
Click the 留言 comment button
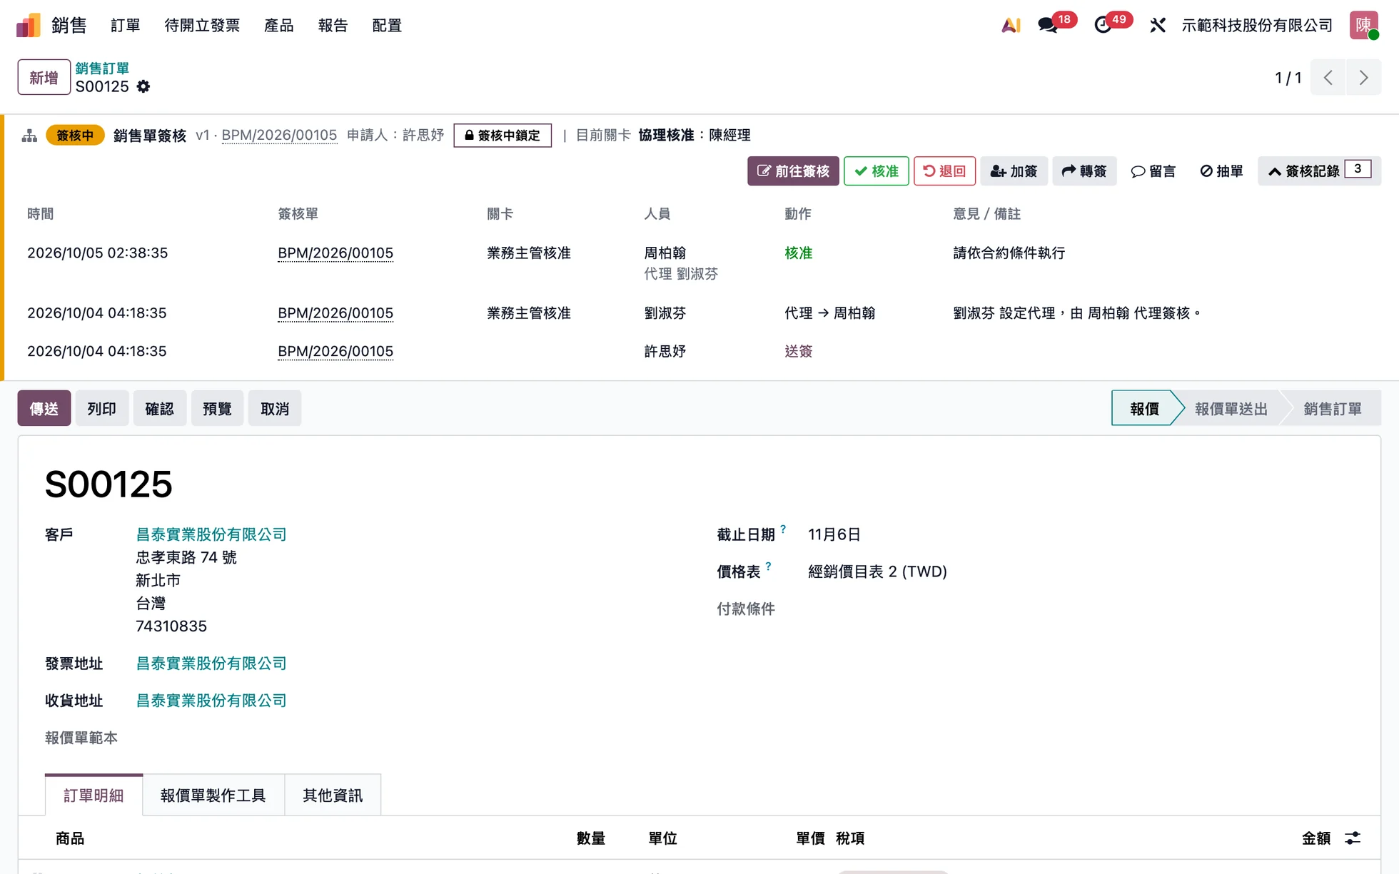(x=1153, y=171)
